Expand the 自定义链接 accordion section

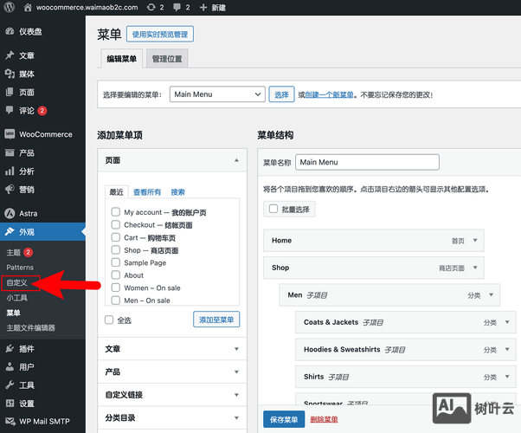169,394
